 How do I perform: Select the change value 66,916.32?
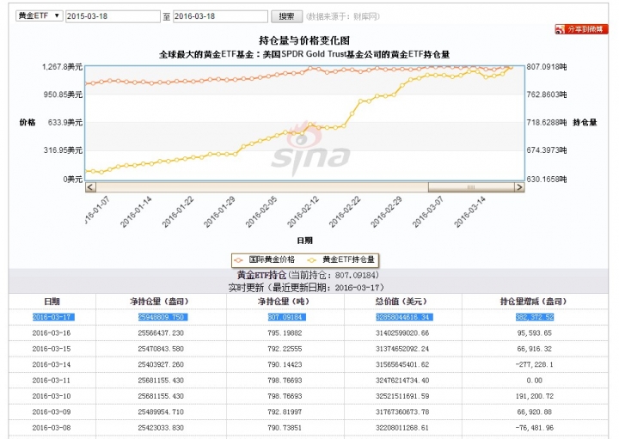coord(535,349)
